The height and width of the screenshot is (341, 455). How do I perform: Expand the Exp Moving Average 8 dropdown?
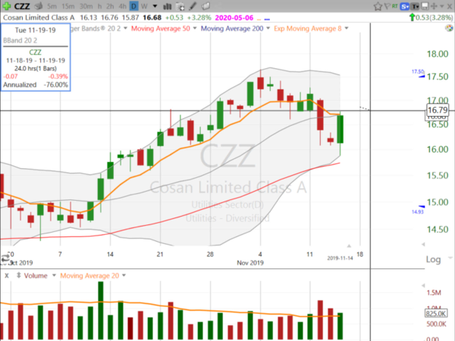pos(347,28)
